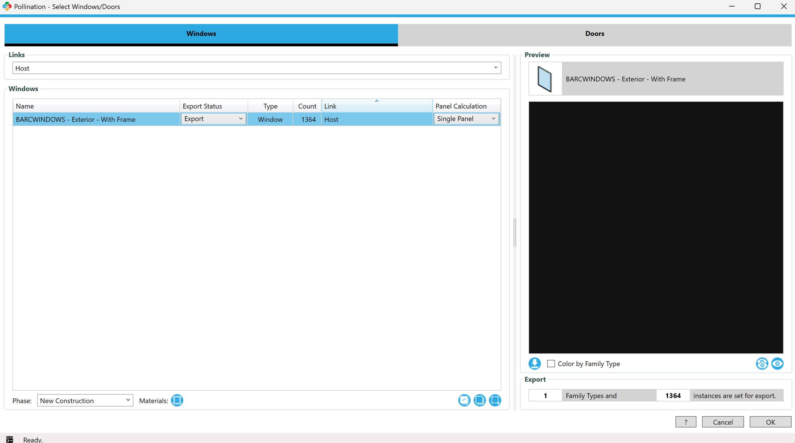Viewport: 795px width, 443px height.
Task: Expand the Single Panel calculation dropdown
Action: pyautogui.click(x=493, y=119)
